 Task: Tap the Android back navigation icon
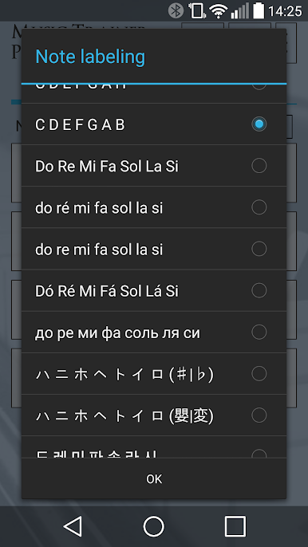pyautogui.click(x=73, y=526)
